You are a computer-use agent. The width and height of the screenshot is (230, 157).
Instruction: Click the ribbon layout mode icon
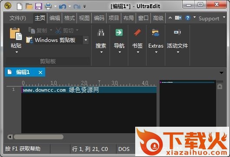tap(178, 18)
